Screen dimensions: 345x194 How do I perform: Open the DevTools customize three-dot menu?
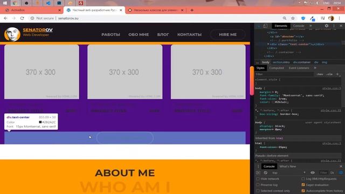click(334, 26)
